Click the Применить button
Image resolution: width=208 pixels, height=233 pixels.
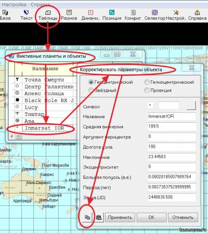pos(120,217)
